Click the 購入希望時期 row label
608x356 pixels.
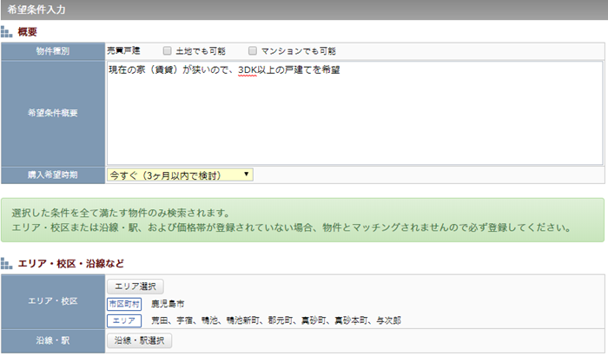click(53, 175)
